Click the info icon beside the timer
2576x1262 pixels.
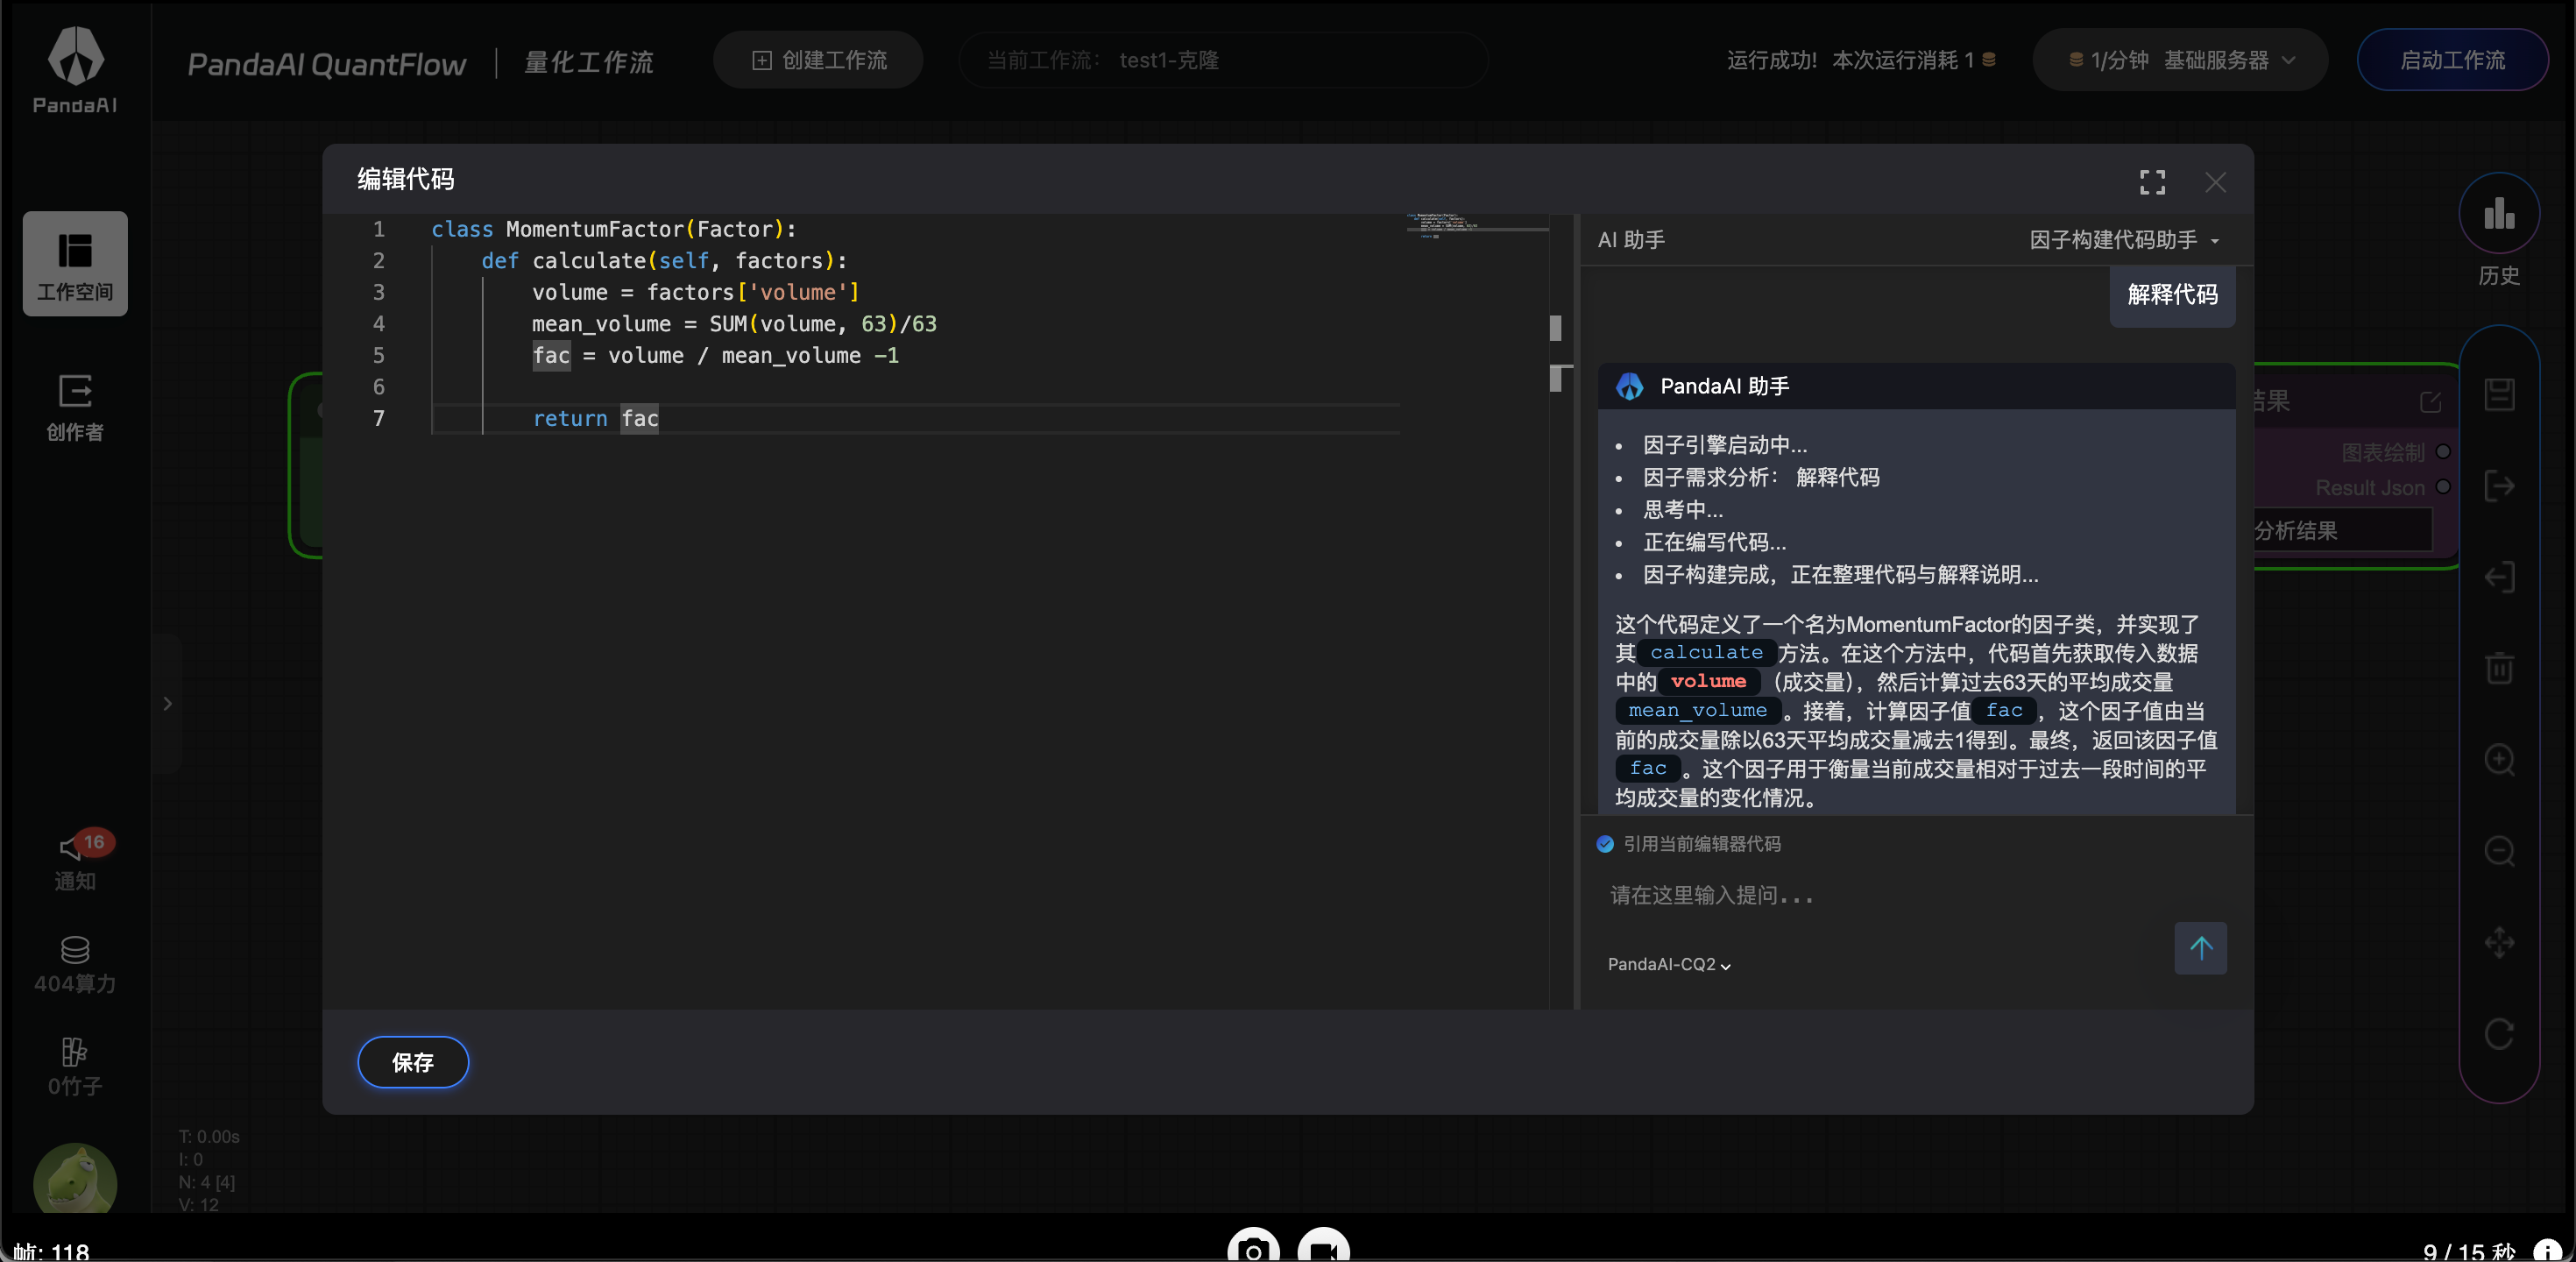pyautogui.click(x=2546, y=1250)
